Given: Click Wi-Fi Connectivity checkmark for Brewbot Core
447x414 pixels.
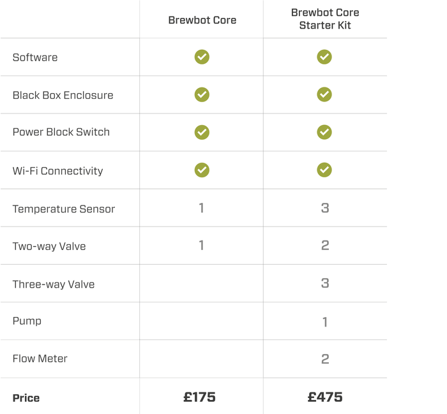Looking at the screenshot, I should click(x=202, y=170).
